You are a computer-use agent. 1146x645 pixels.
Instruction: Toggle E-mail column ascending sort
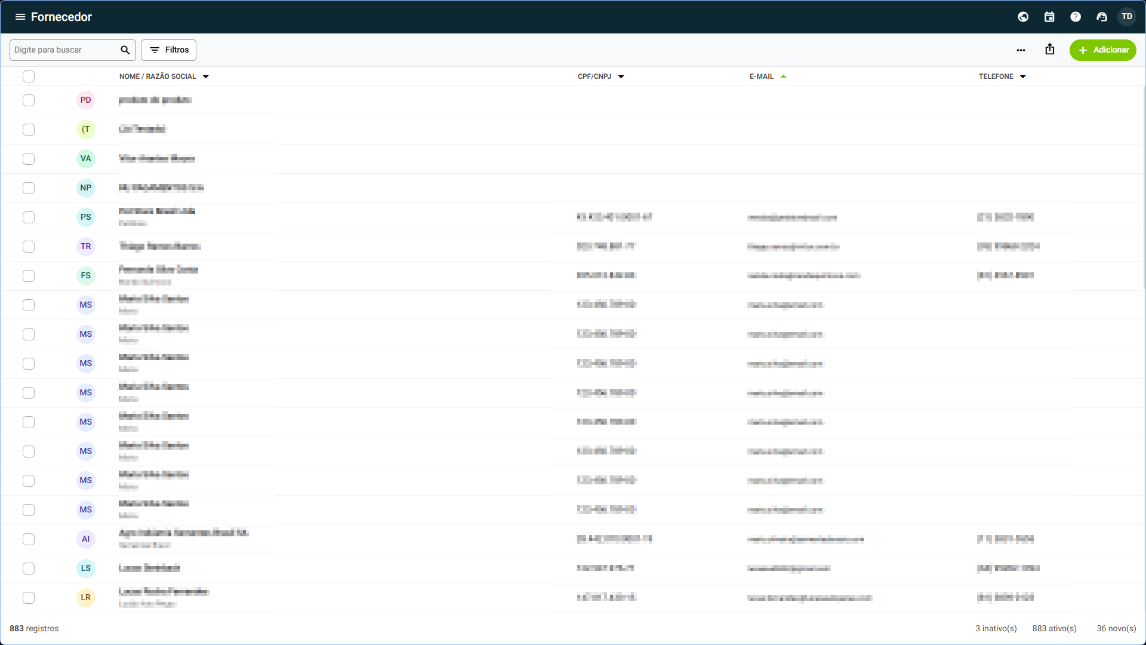click(x=783, y=76)
